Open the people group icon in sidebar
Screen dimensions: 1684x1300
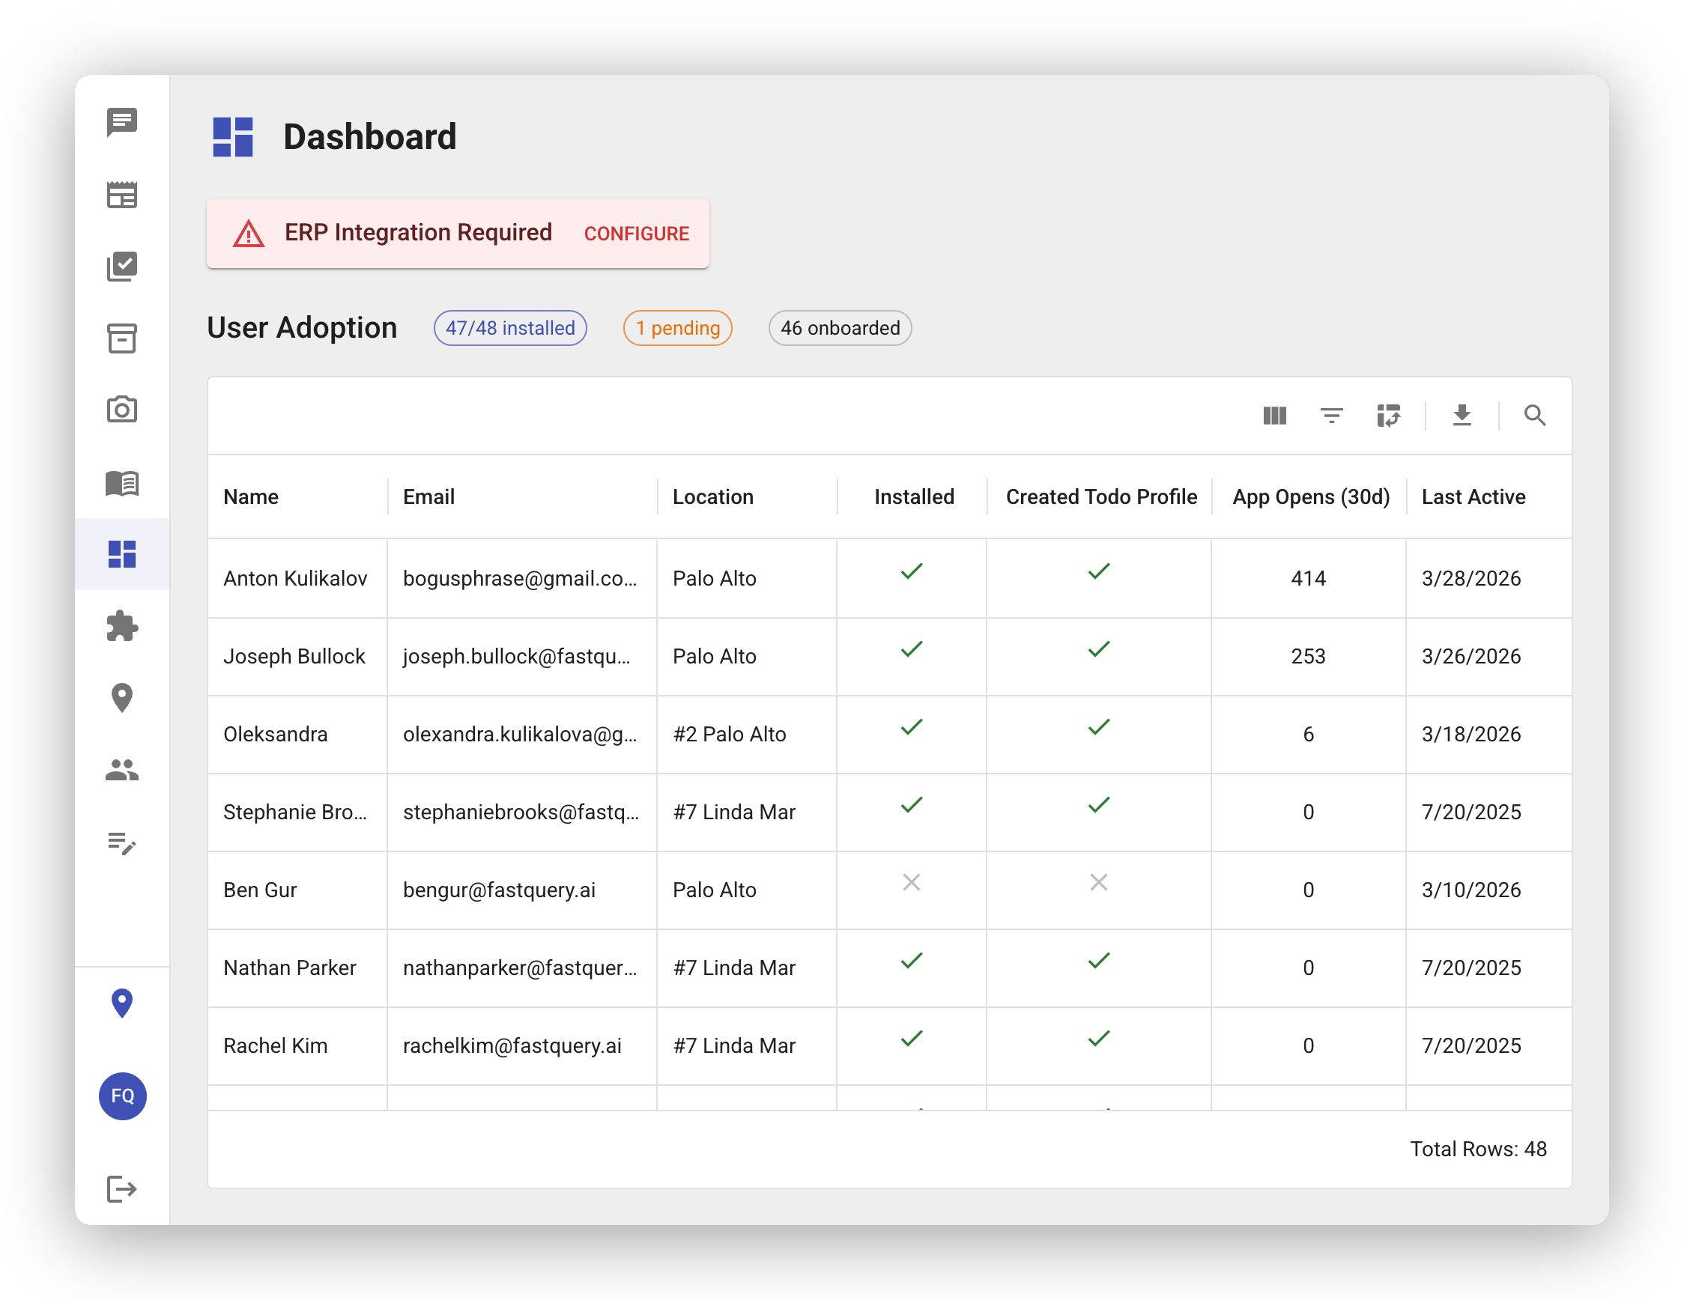[x=122, y=768]
